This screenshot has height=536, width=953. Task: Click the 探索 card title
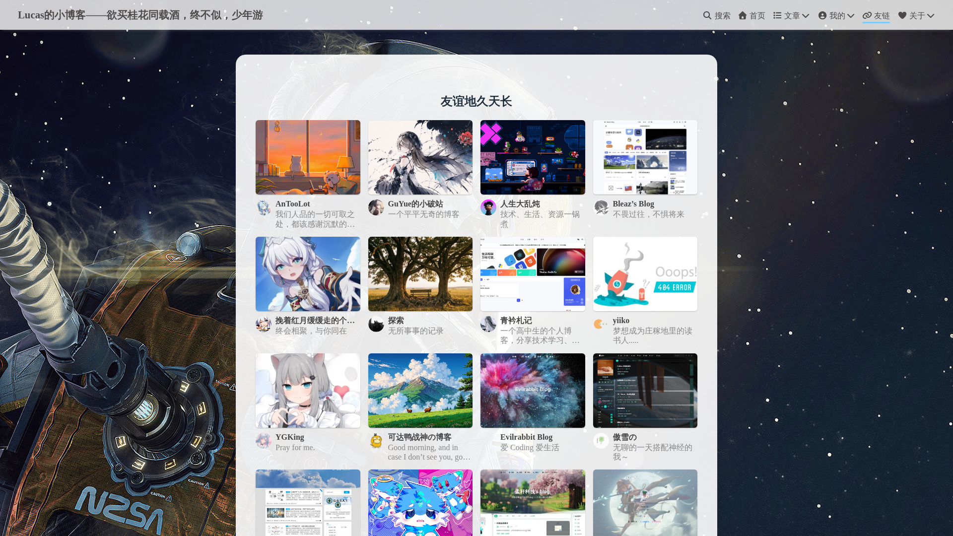[396, 321]
